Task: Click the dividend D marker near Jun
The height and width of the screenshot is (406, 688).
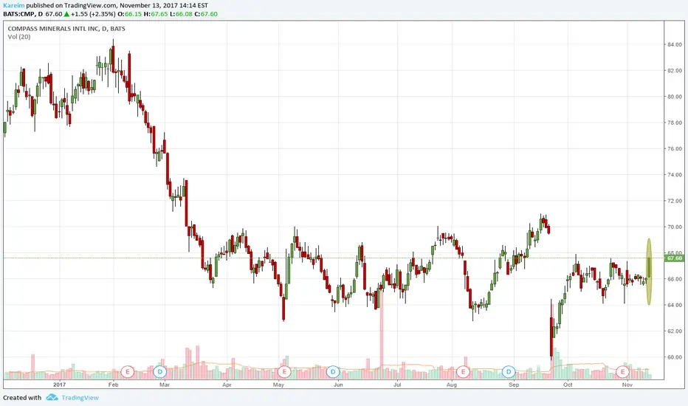Action: point(333,372)
